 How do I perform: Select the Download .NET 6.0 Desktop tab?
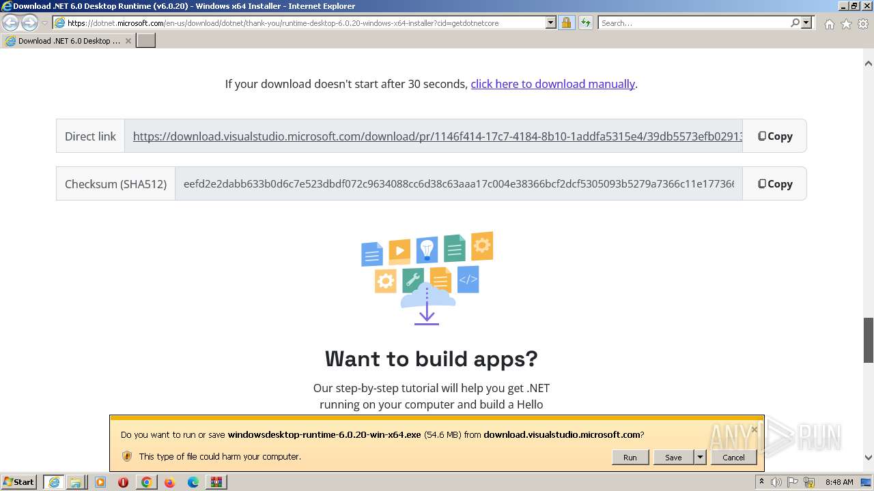click(x=68, y=41)
